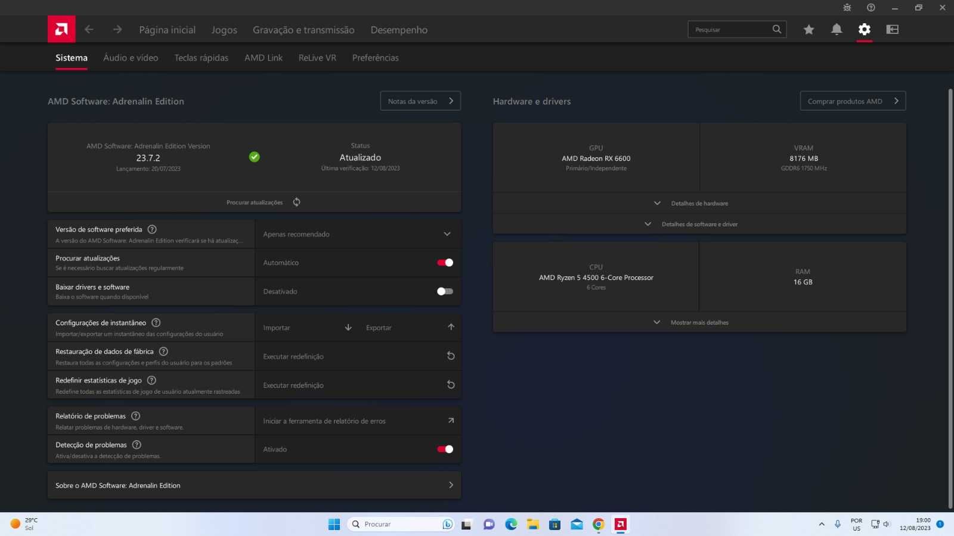The height and width of the screenshot is (536, 954).
Task: Open Notas da versão button
Action: point(420,101)
